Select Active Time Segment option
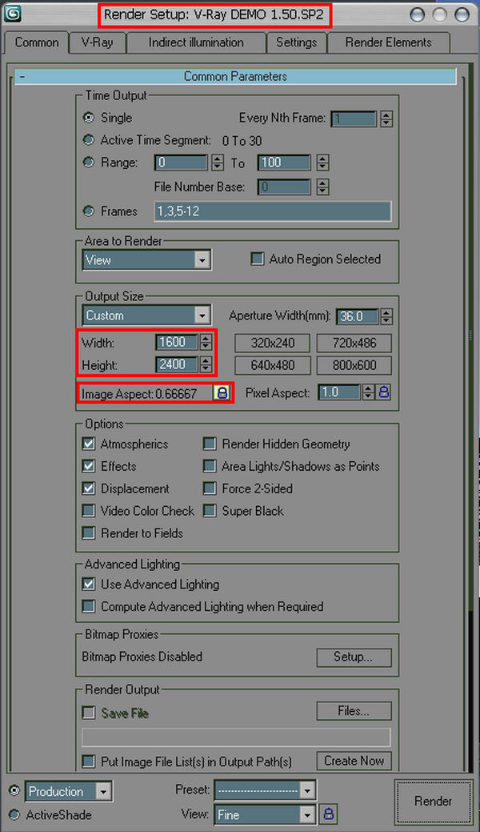This screenshot has width=480, height=832. pos(89,141)
